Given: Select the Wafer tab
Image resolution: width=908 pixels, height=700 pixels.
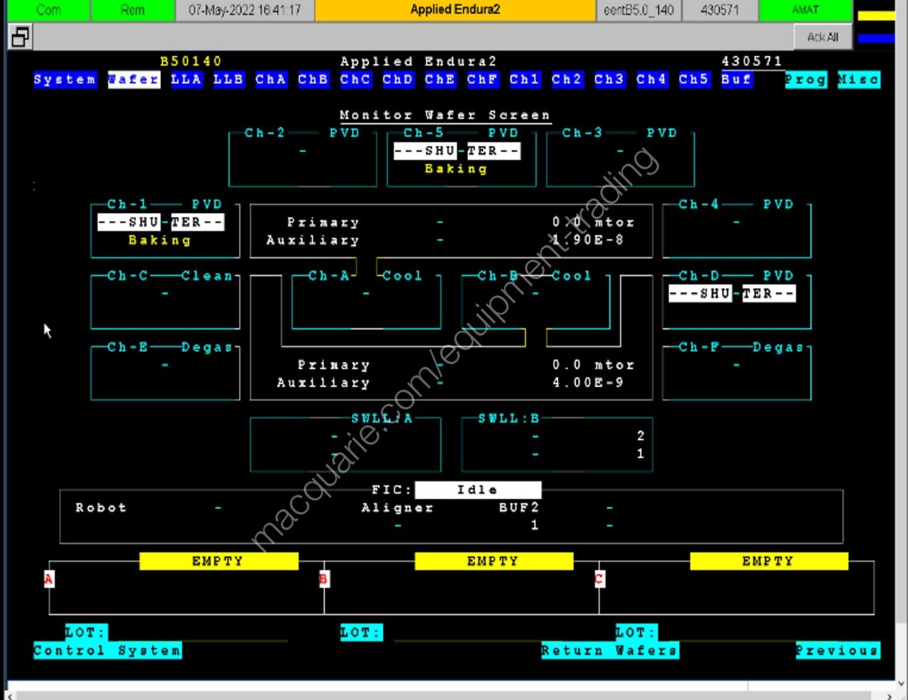Looking at the screenshot, I should point(133,80).
